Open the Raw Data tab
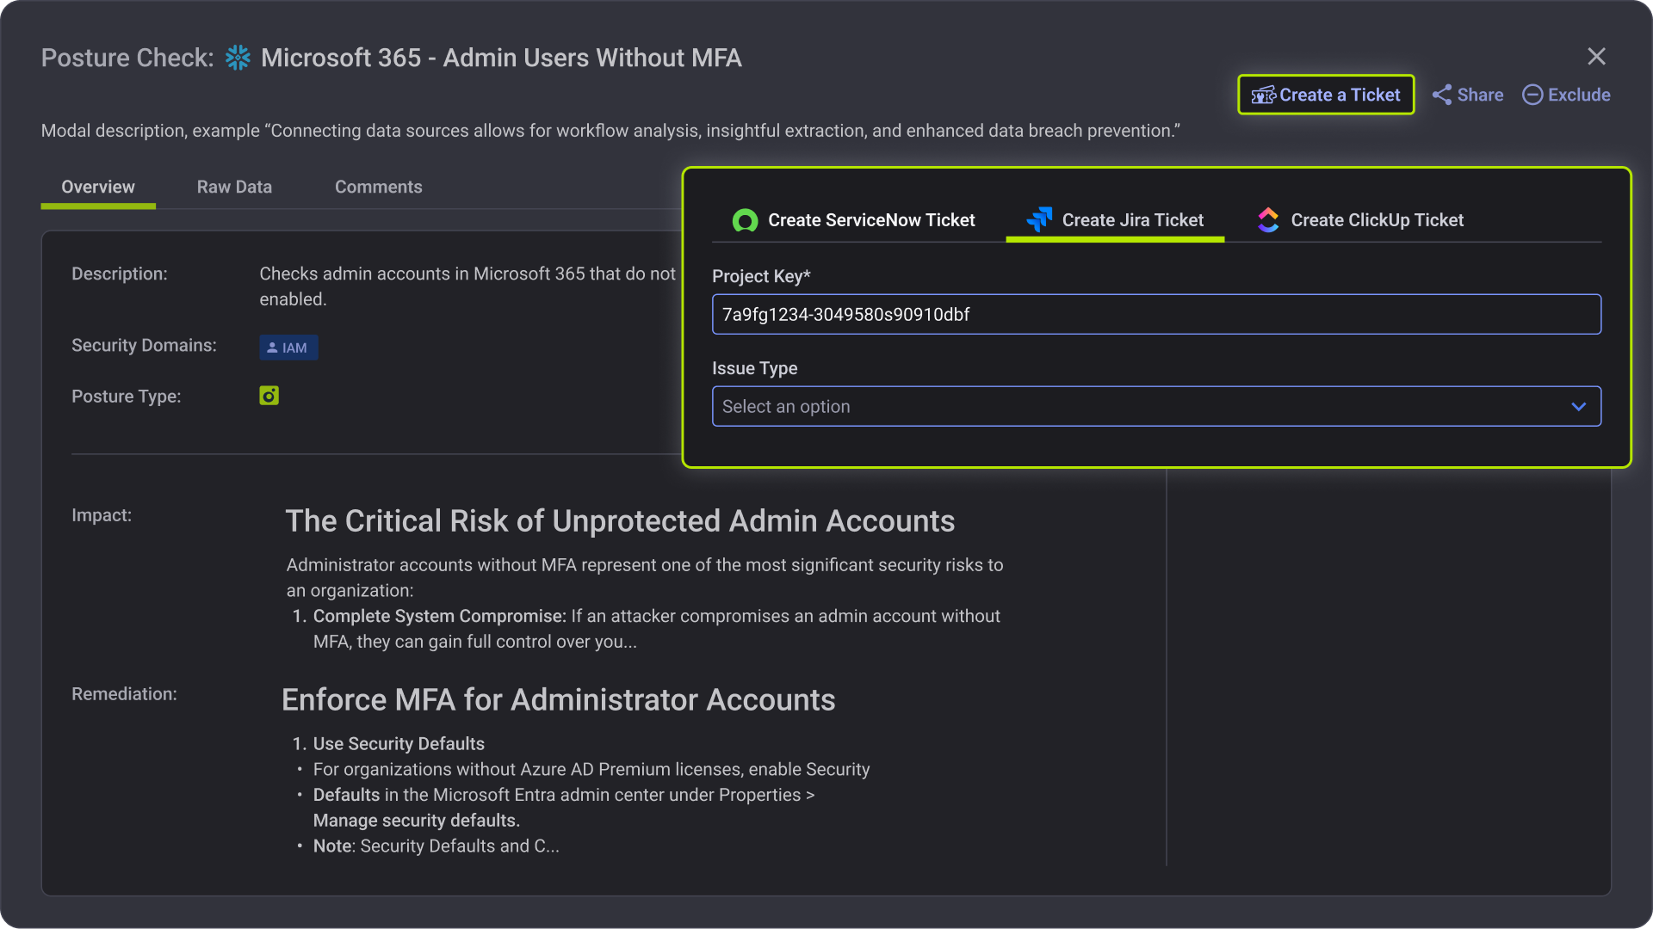Image resolution: width=1653 pixels, height=929 pixels. (x=234, y=187)
